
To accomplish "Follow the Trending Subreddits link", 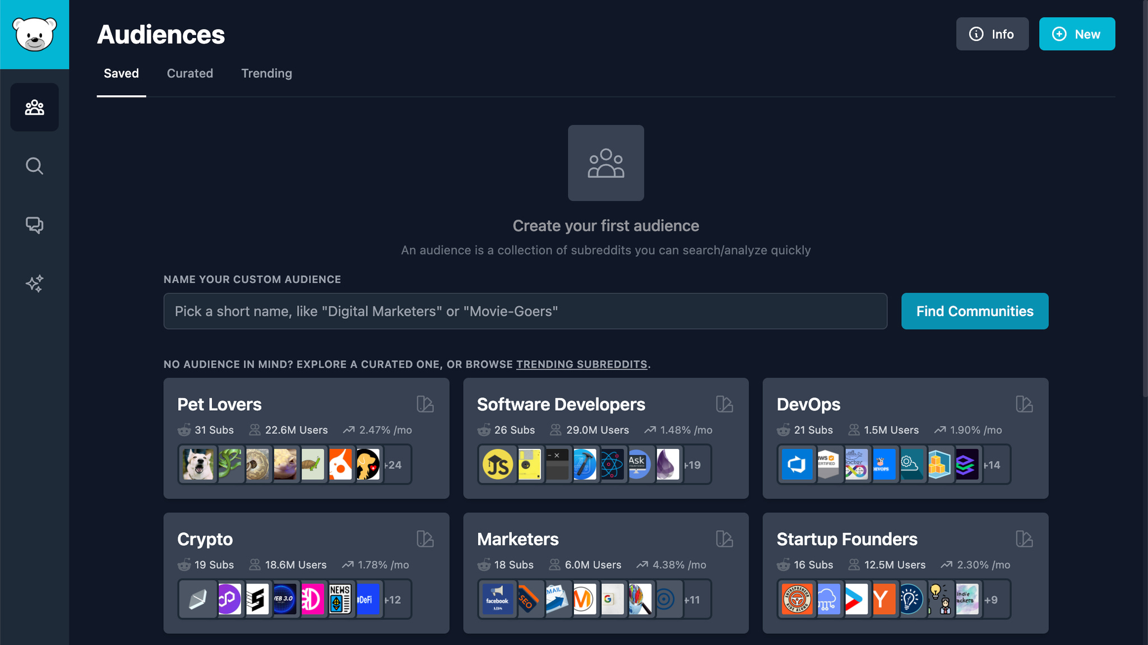I will click(x=581, y=364).
